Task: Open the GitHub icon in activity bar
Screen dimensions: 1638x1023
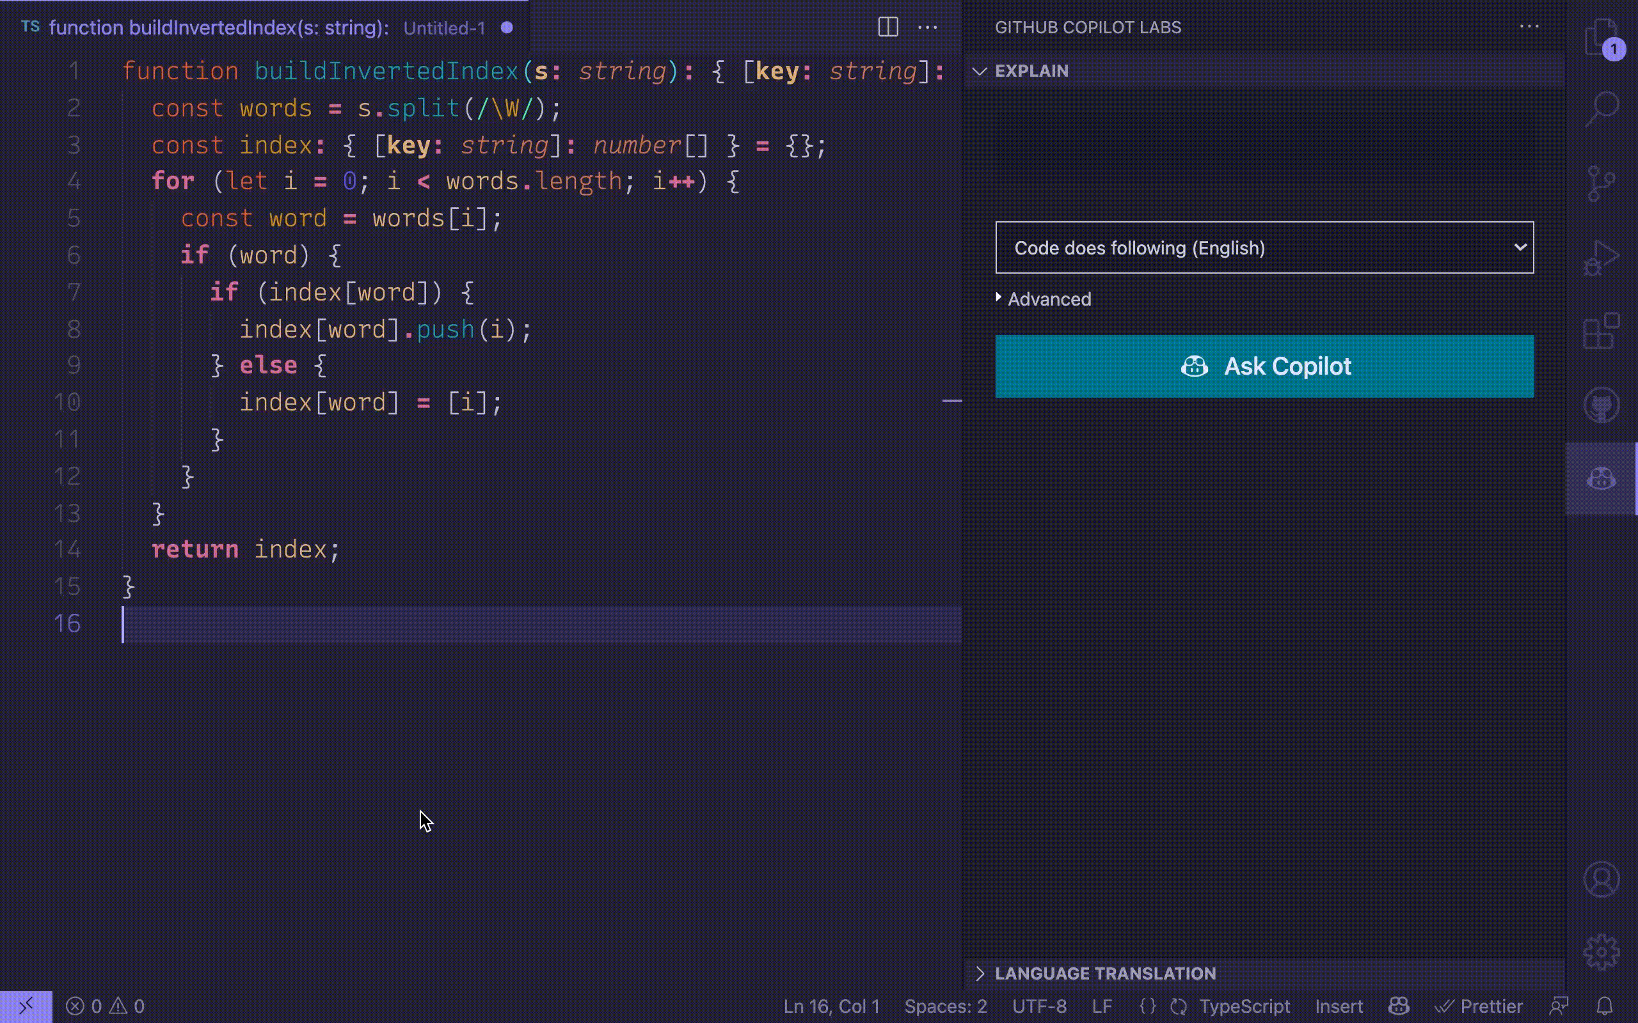Action: tap(1601, 405)
